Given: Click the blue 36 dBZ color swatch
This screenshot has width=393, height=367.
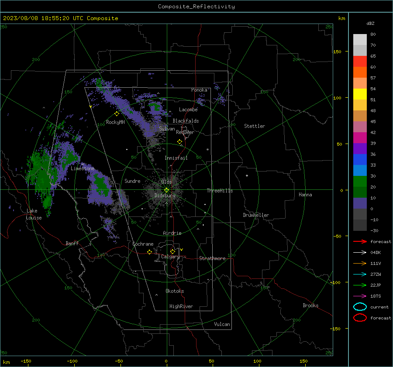Looking at the screenshot, I should tap(360, 159).
